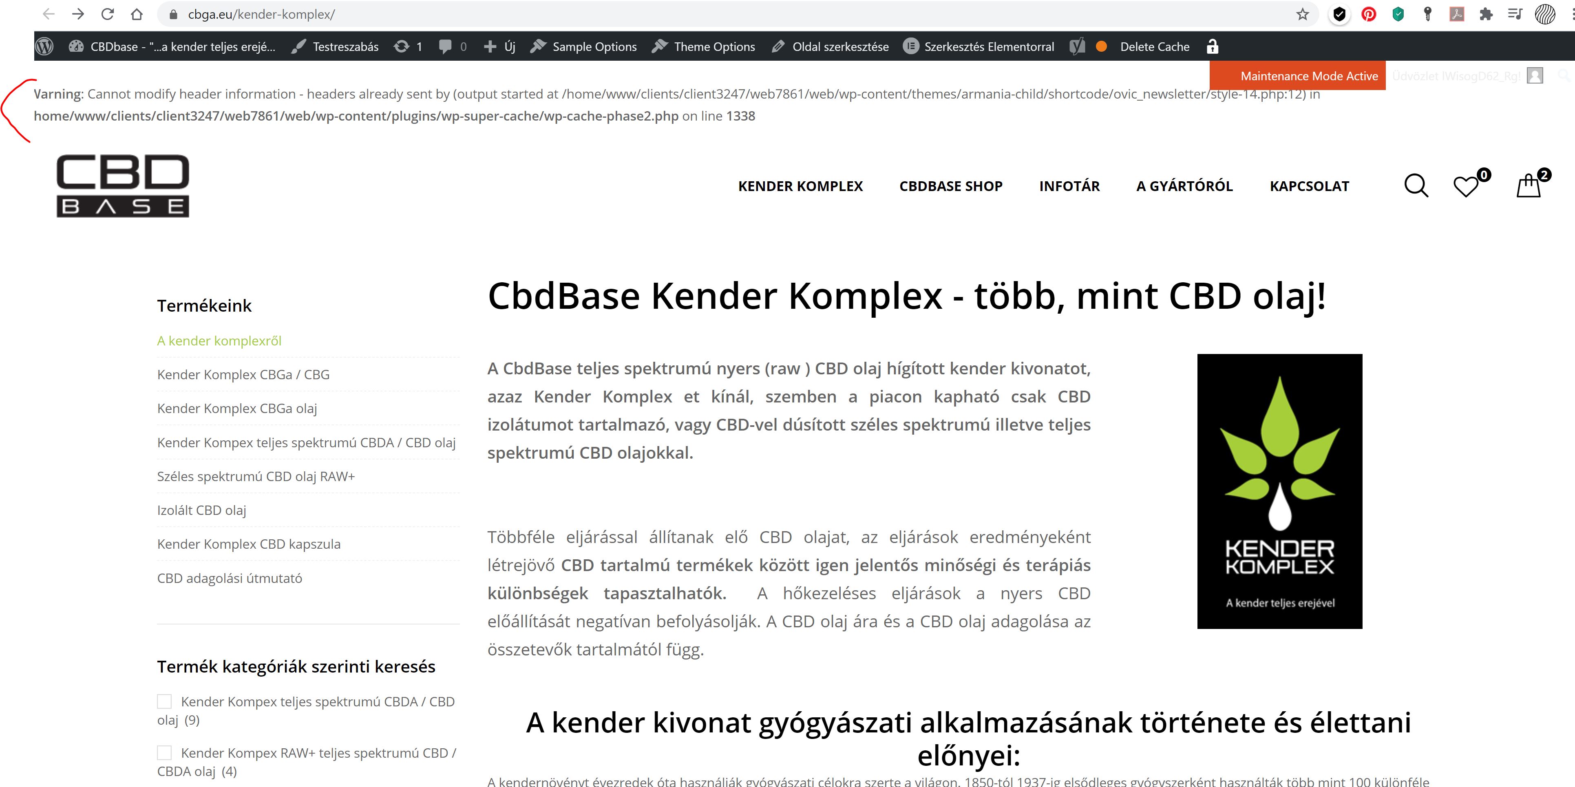Open Széles spektrumú CBD olaj RAW+ link
Viewport: 1575px width, 787px height.
pyautogui.click(x=256, y=476)
